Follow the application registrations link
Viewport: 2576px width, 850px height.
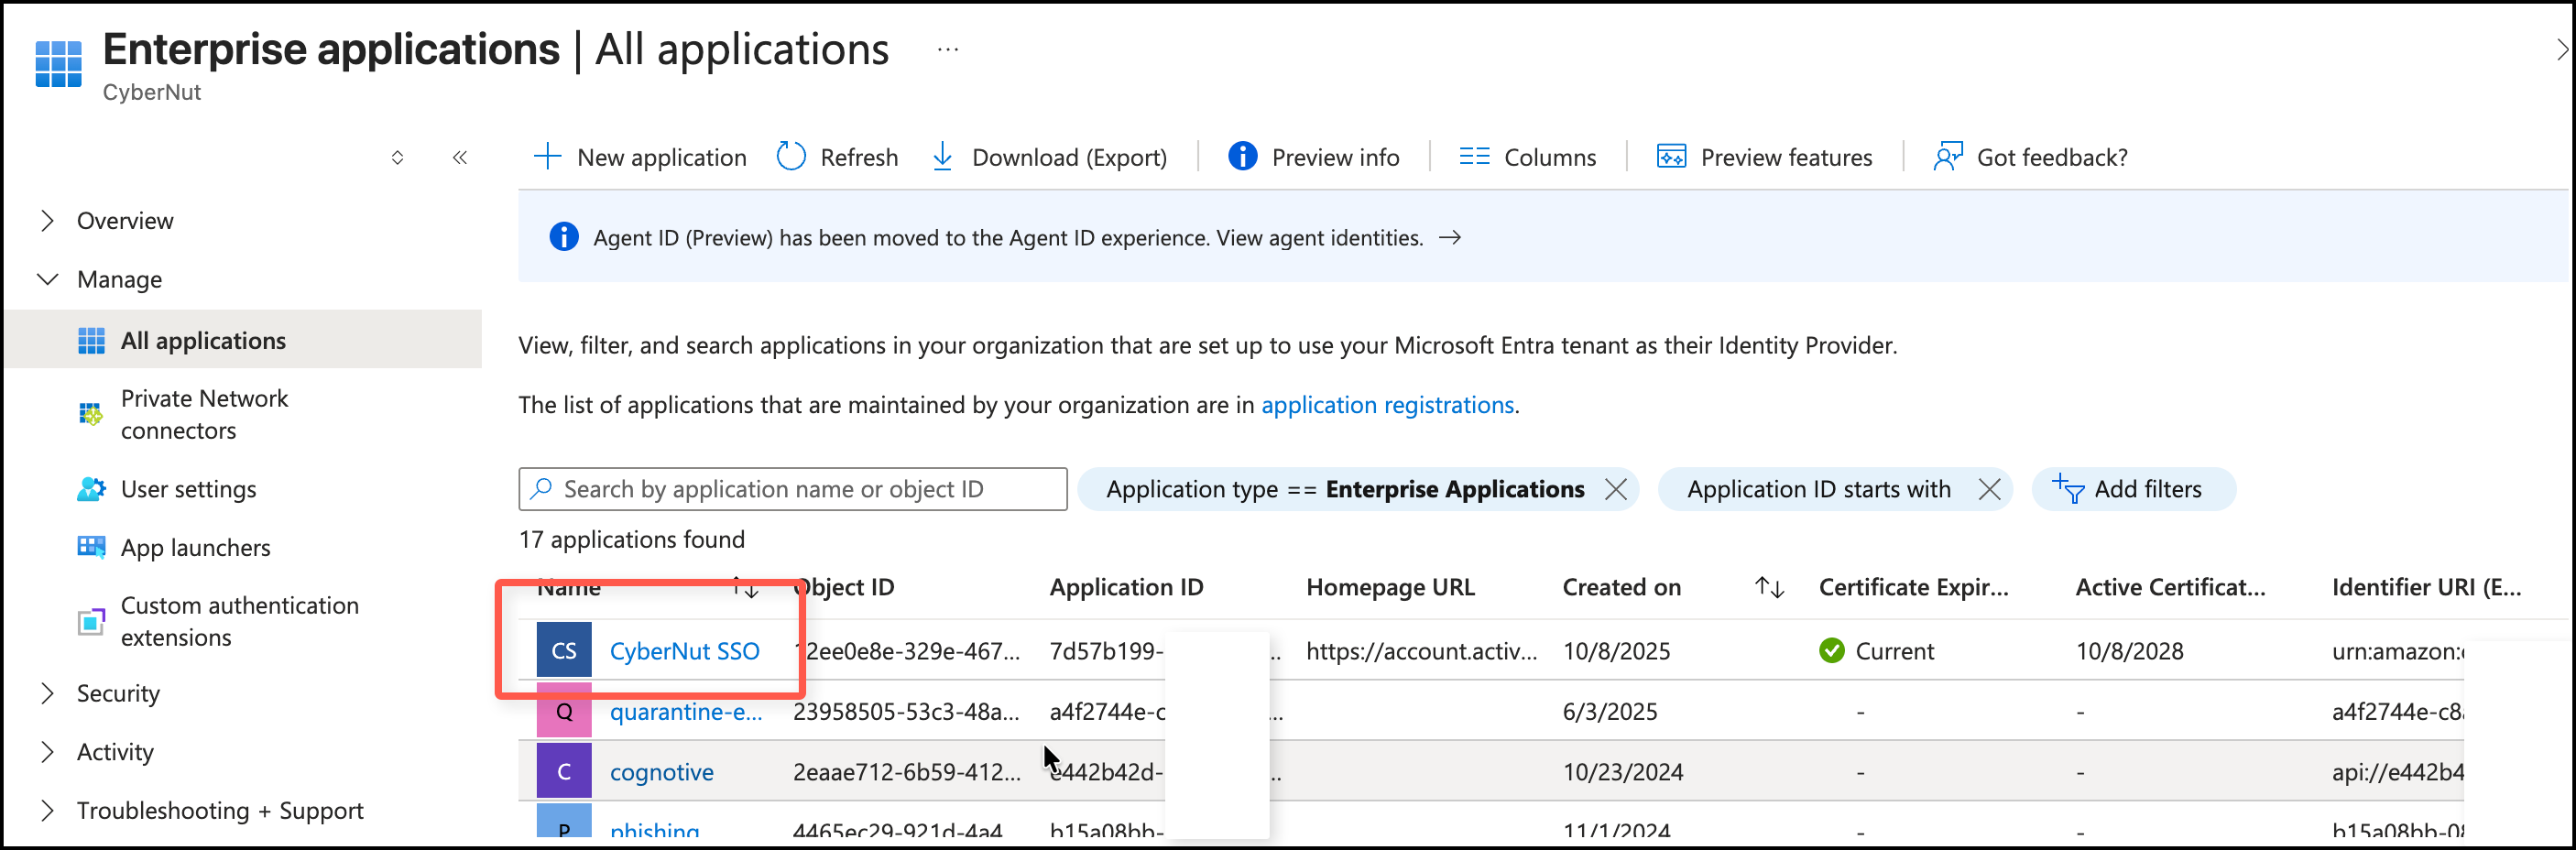pyautogui.click(x=1387, y=405)
